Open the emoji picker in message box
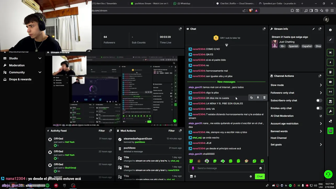This screenshot has width=336, height=189. click(x=260, y=168)
